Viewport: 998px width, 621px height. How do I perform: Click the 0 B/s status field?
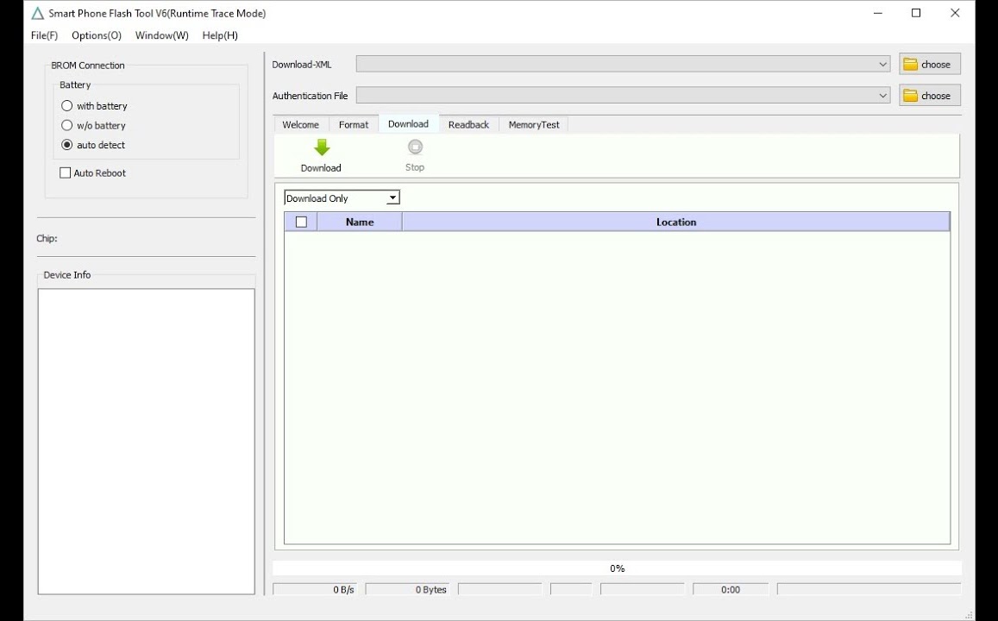(x=315, y=590)
